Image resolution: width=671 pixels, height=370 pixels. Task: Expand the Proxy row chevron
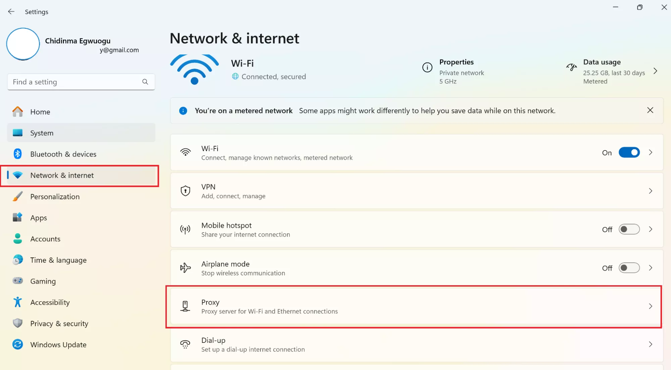[651, 306]
